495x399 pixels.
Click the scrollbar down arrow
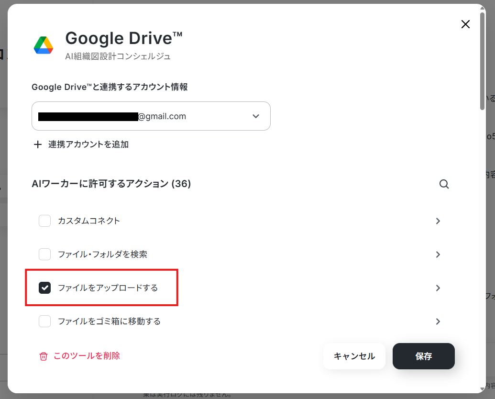(x=482, y=389)
